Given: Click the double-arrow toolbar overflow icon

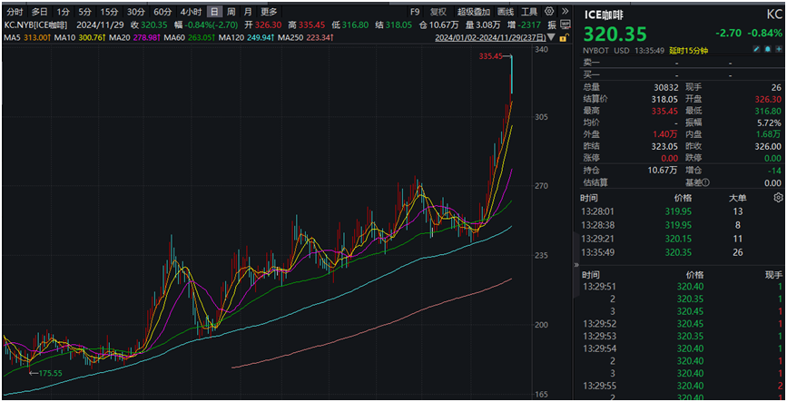Looking at the screenshot, I should click(x=566, y=12).
